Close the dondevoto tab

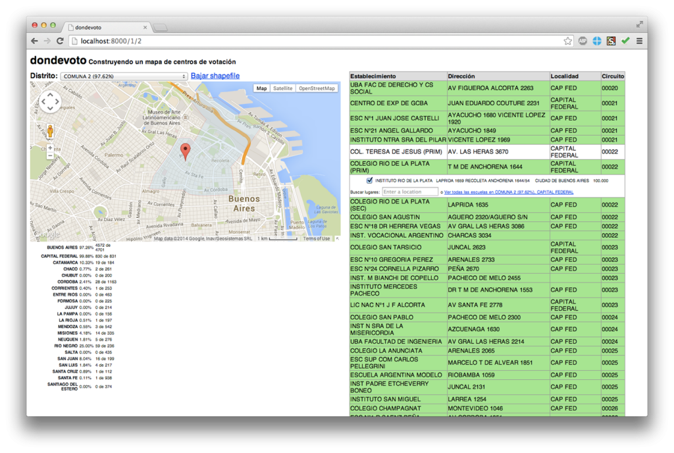tap(145, 27)
